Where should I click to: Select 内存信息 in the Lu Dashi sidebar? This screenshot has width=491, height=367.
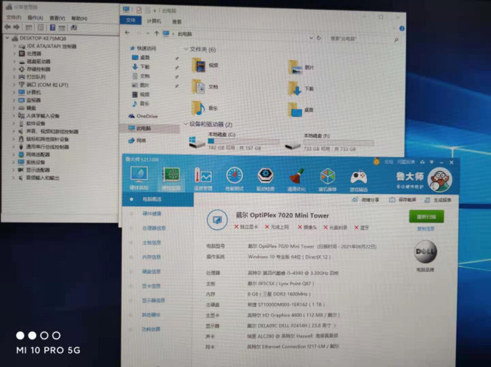pyautogui.click(x=152, y=257)
